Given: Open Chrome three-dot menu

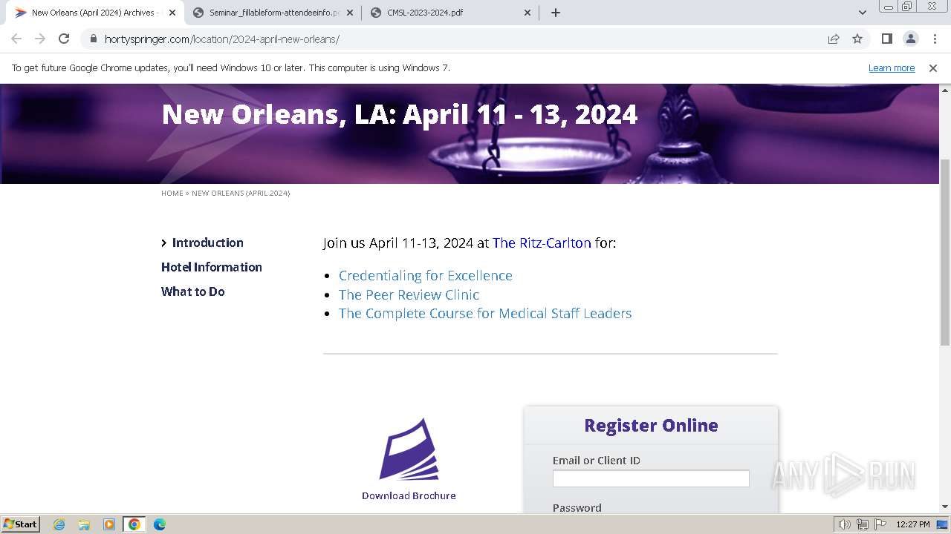Looking at the screenshot, I should (x=935, y=39).
